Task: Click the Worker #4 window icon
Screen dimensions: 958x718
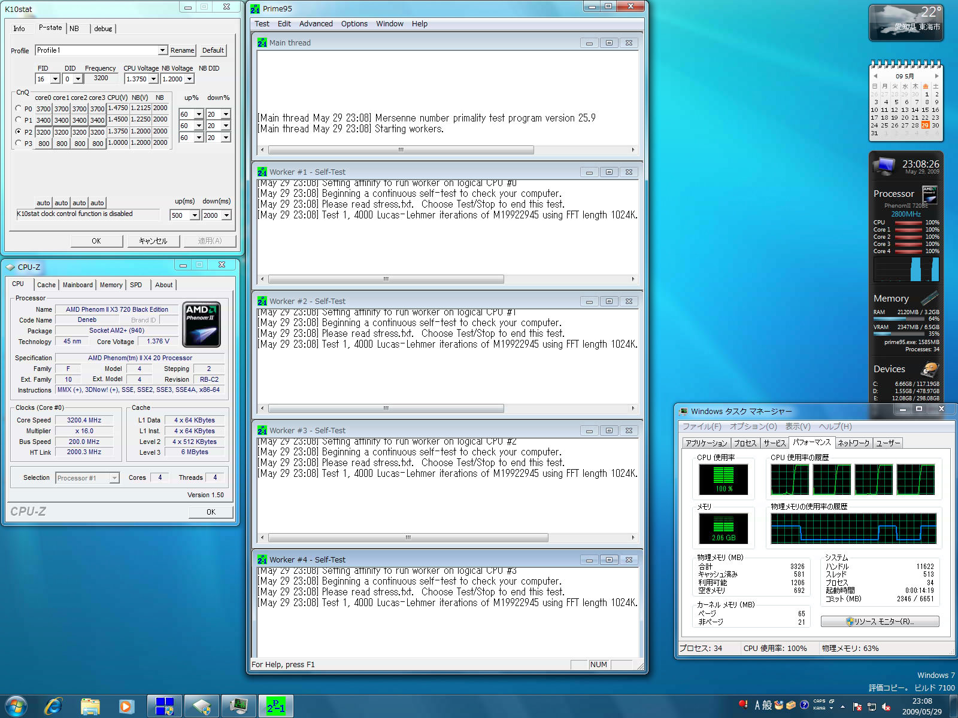Action: coord(262,559)
